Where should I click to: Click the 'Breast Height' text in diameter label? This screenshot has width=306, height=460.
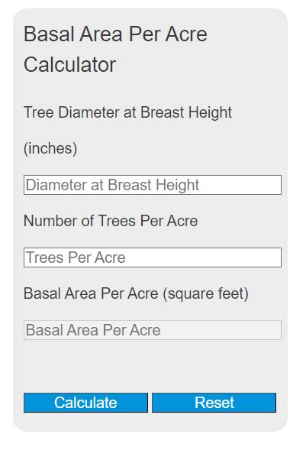click(186, 112)
